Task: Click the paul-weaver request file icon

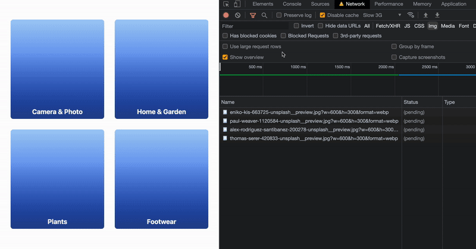Action: 225,121
